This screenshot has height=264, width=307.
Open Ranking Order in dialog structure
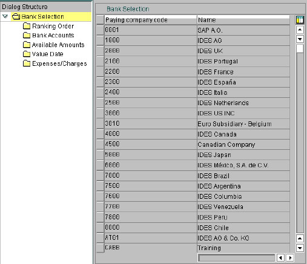click(53, 26)
